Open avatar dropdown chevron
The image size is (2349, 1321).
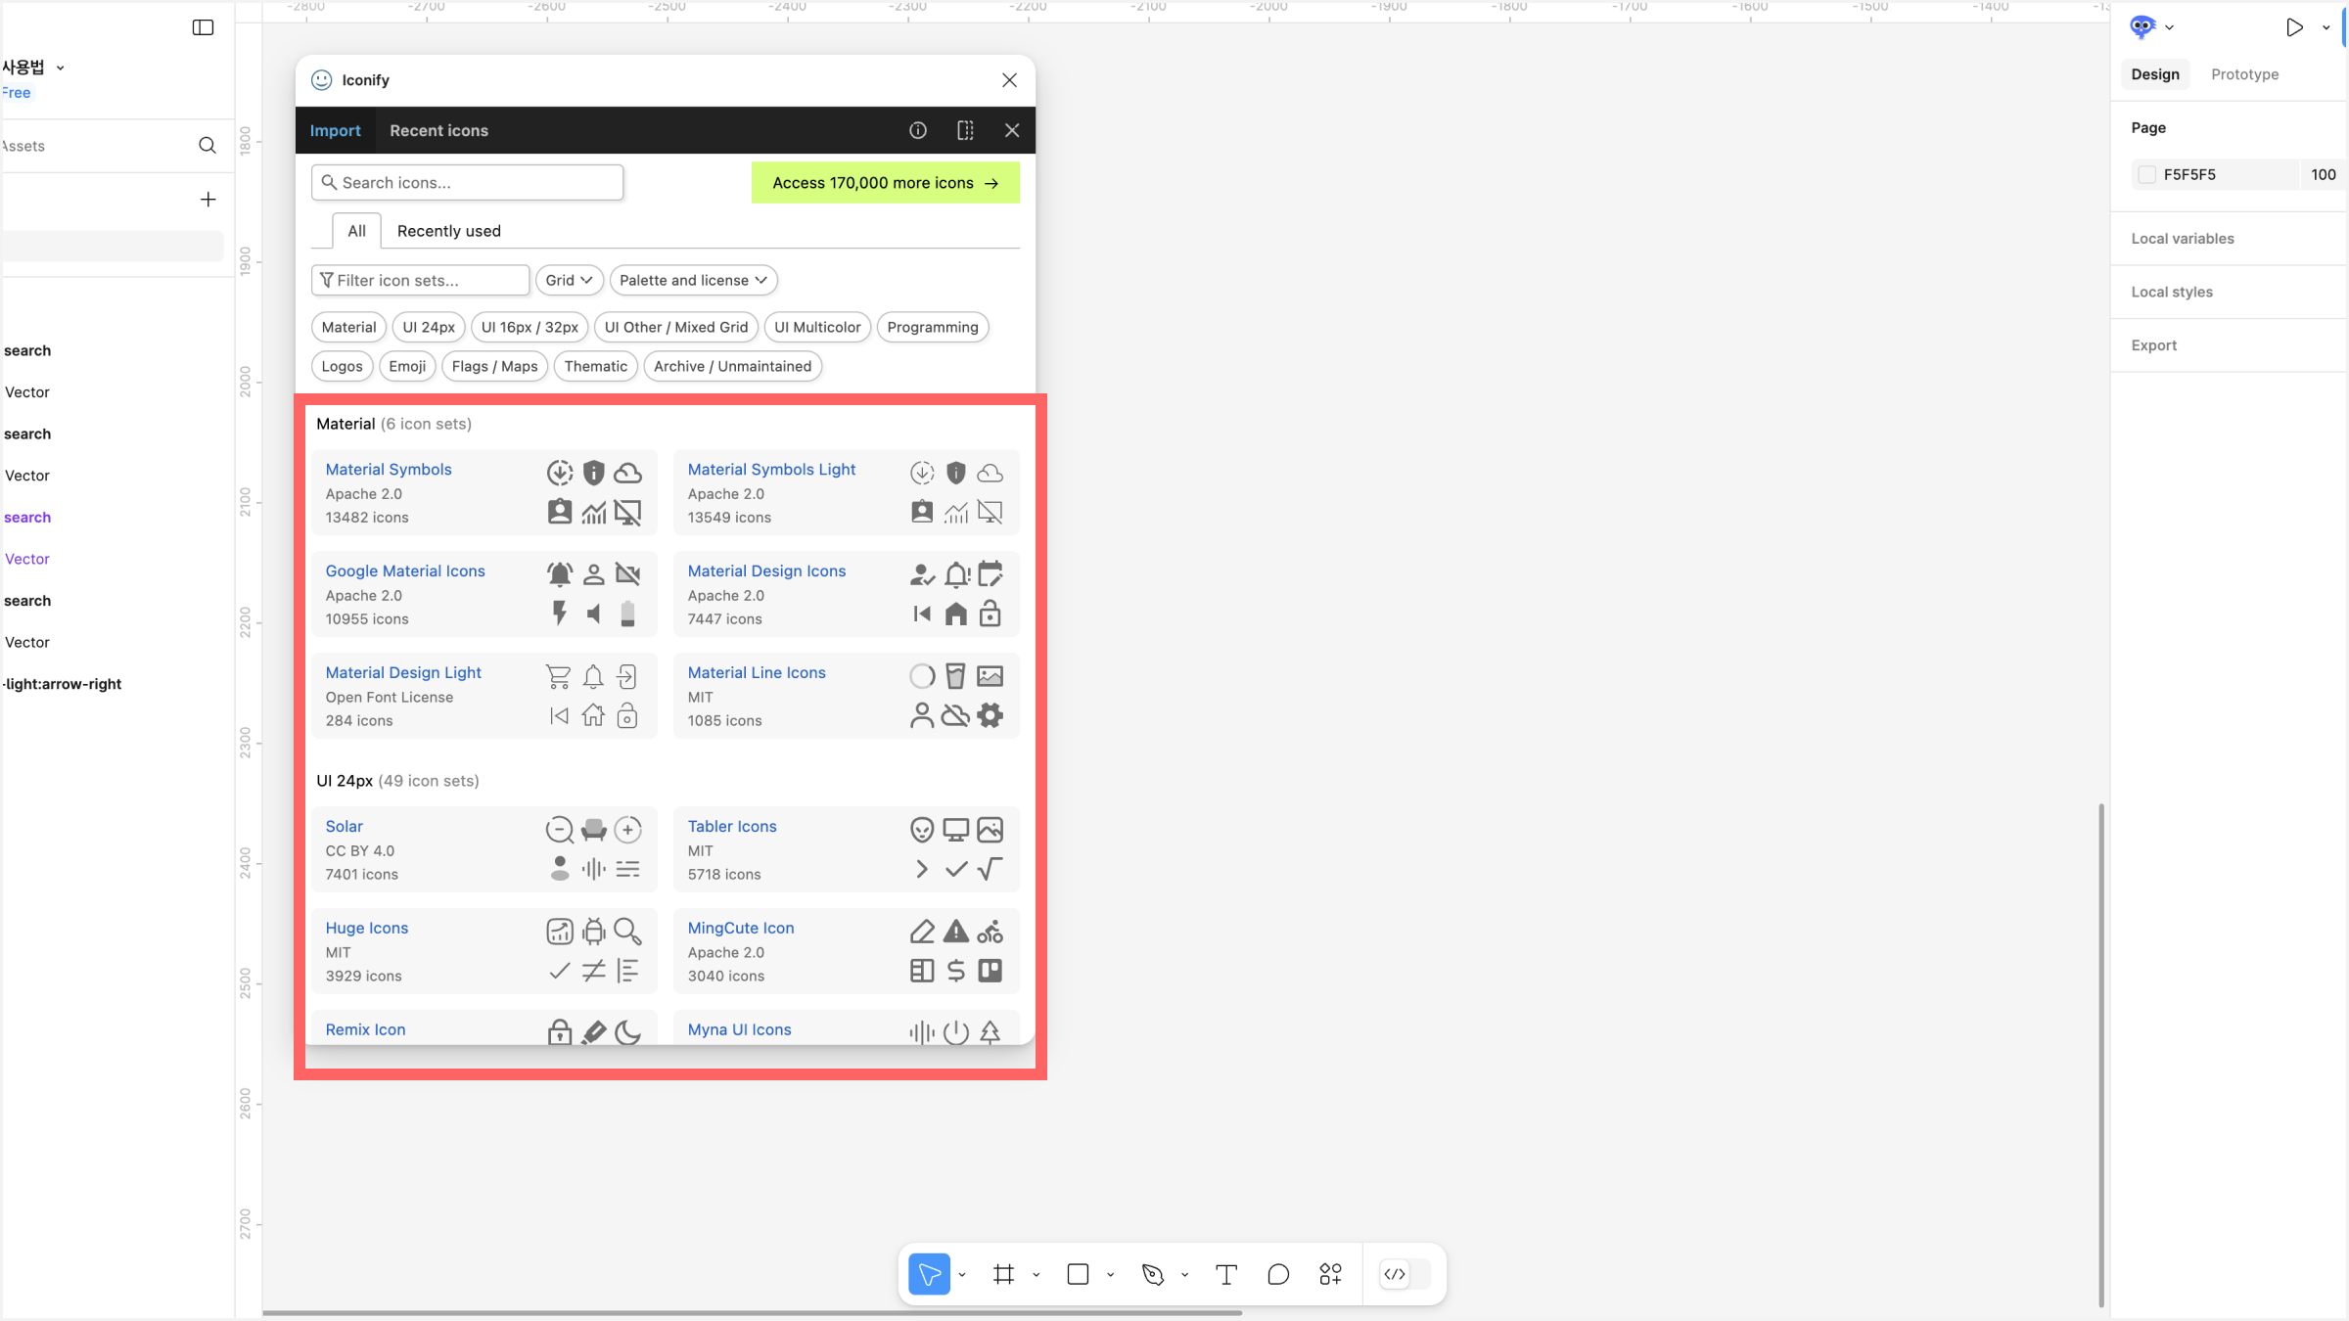(2170, 27)
